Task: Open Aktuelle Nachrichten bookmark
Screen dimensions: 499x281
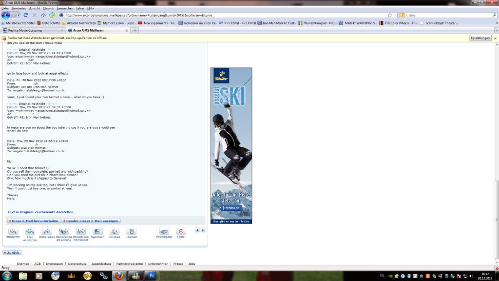Action: (79, 23)
